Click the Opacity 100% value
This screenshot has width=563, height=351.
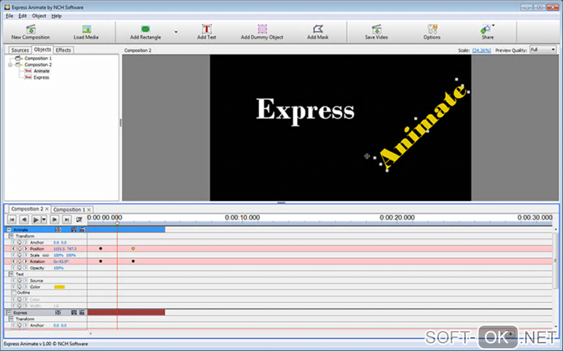pos(59,268)
